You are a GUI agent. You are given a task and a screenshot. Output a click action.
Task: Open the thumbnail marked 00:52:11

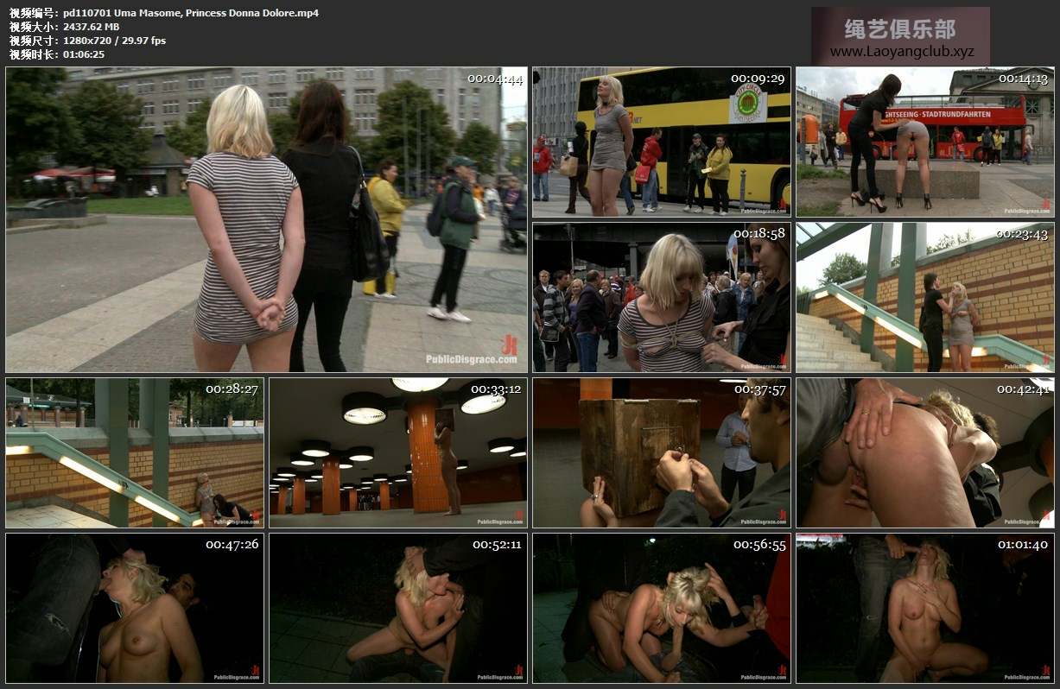tap(397, 608)
